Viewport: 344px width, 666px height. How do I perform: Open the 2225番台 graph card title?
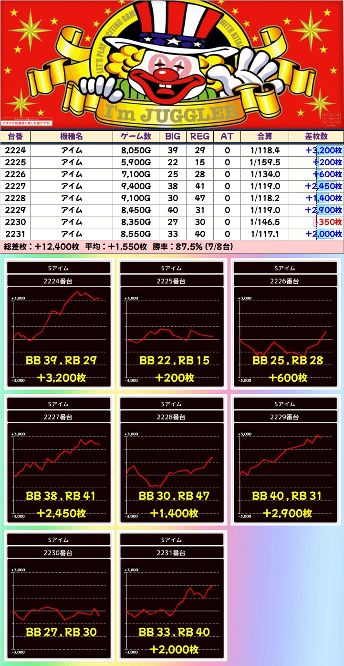click(172, 281)
